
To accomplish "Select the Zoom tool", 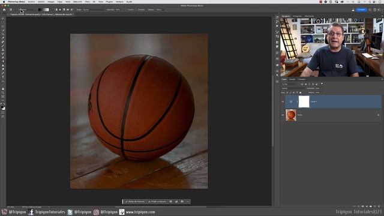I will 3,93.
